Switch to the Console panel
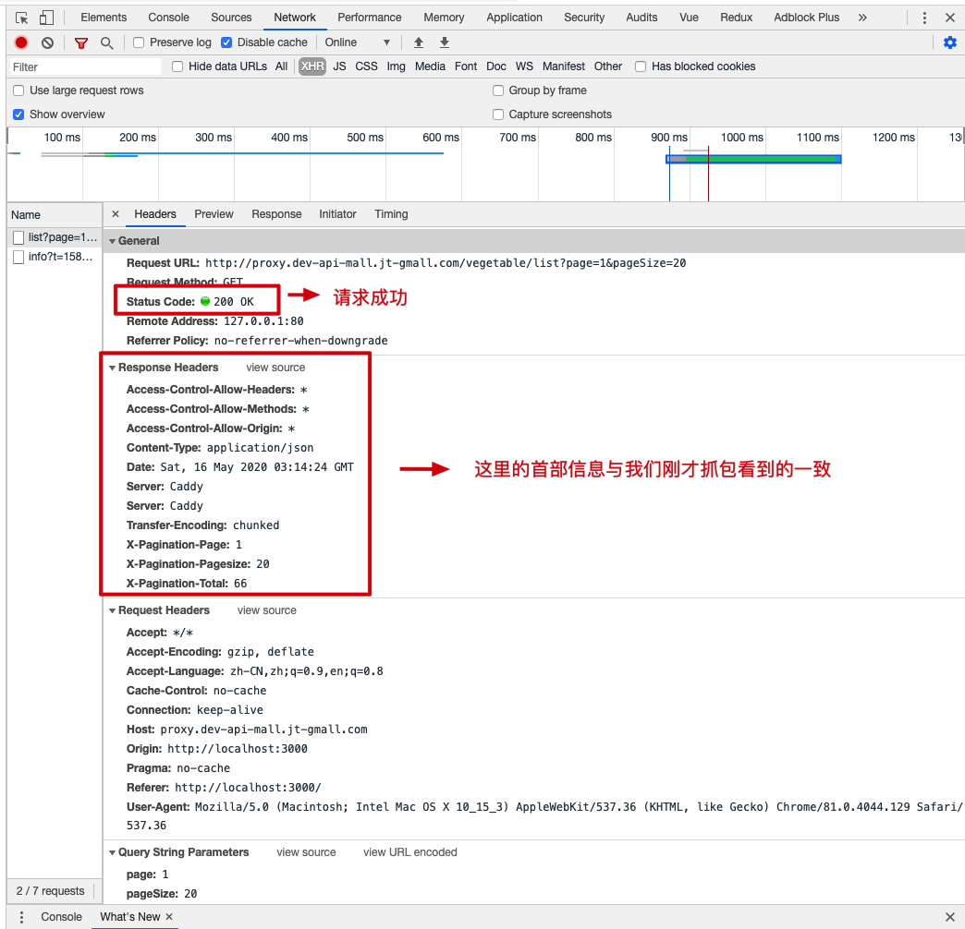 [167, 17]
